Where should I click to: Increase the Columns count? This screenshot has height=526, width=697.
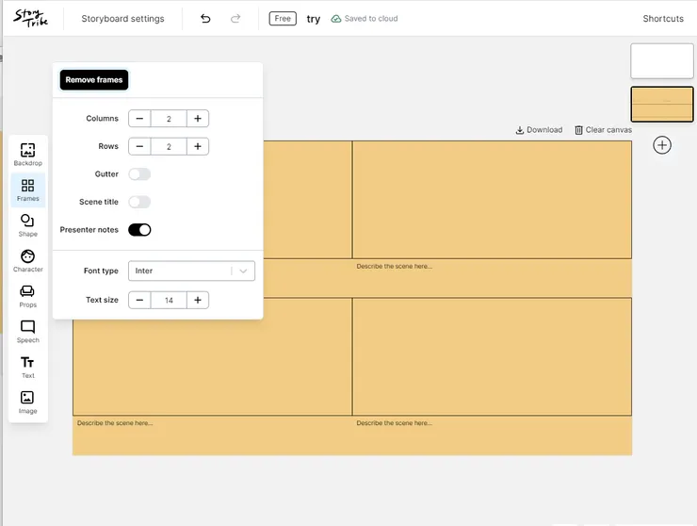(198, 119)
